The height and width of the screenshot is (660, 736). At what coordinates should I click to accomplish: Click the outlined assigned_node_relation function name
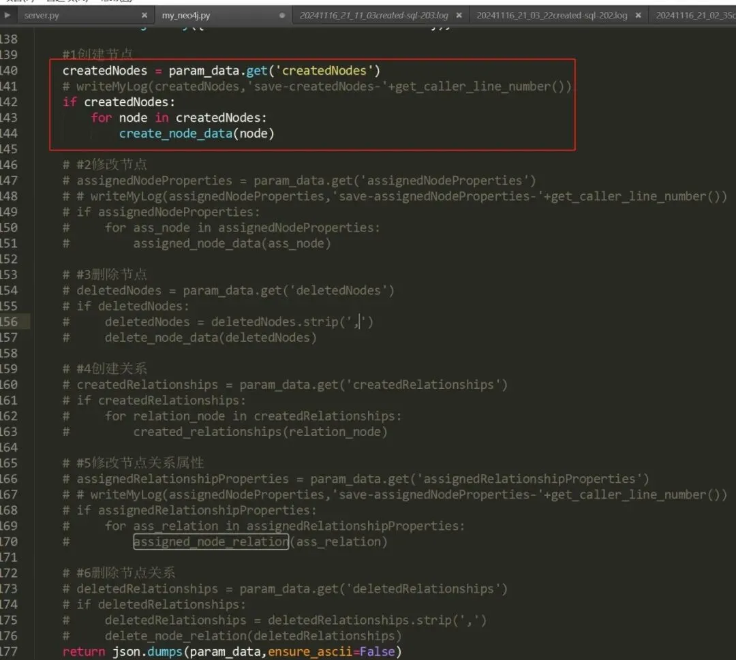coord(211,542)
